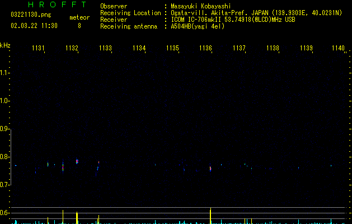Click the gray frequency range bar at left
Image resolution: width=352 pixels, height=224 pixels.
tap(11, 157)
